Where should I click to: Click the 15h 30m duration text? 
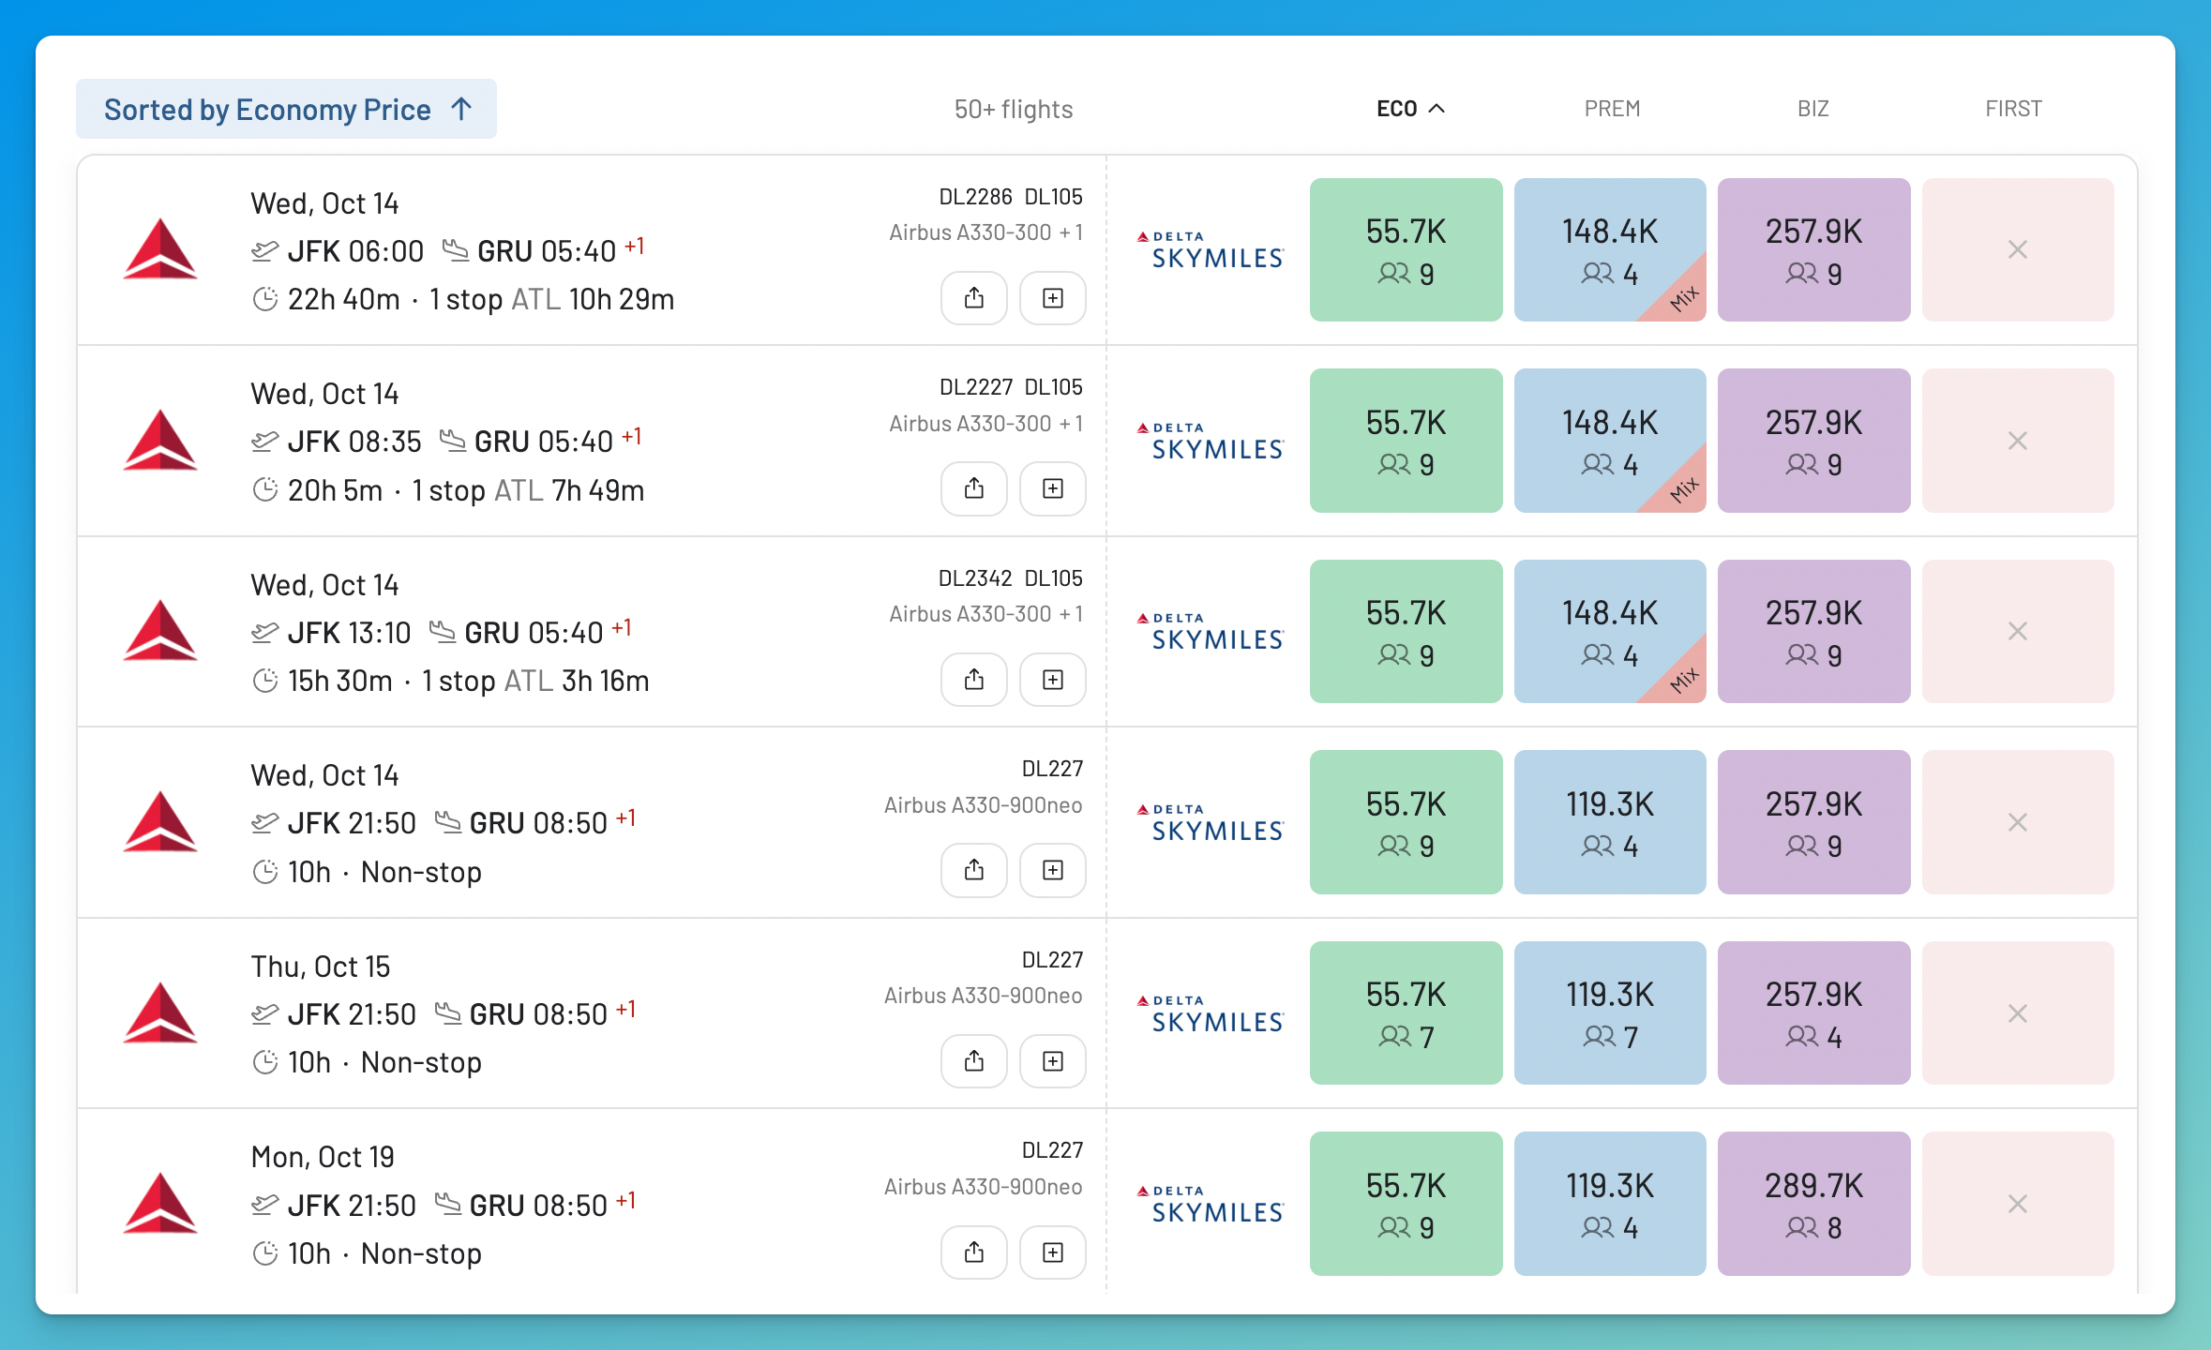339,681
